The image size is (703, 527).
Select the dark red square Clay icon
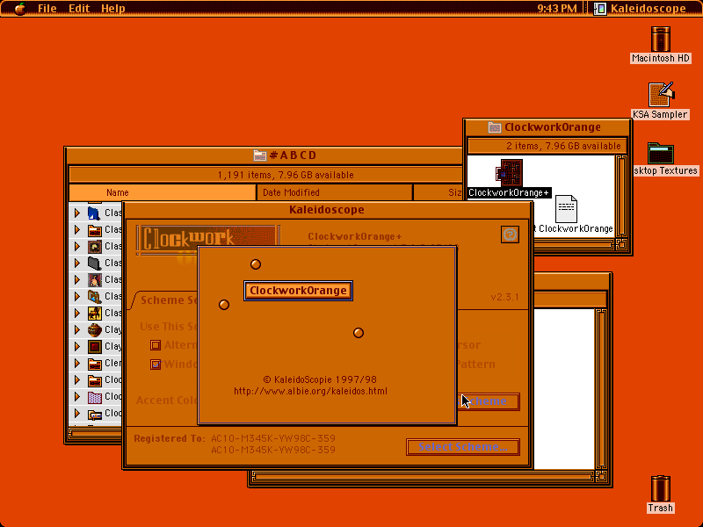94,346
